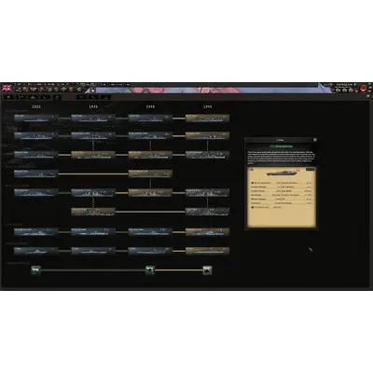Screen dimensions: 373x373
Task: Switch to the first research category tab
Action: pyautogui.click(x=8, y=97)
